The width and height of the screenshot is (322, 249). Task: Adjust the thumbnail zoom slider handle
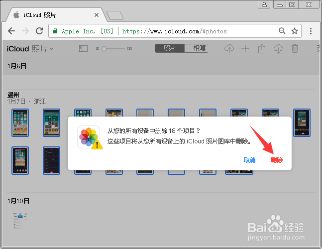coord(104,49)
